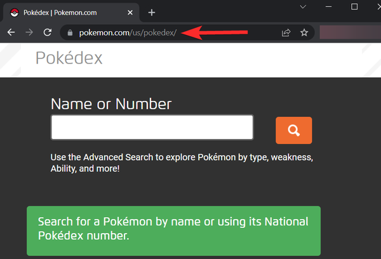
Task: Bookmark this page with the star icon
Action: pos(304,32)
